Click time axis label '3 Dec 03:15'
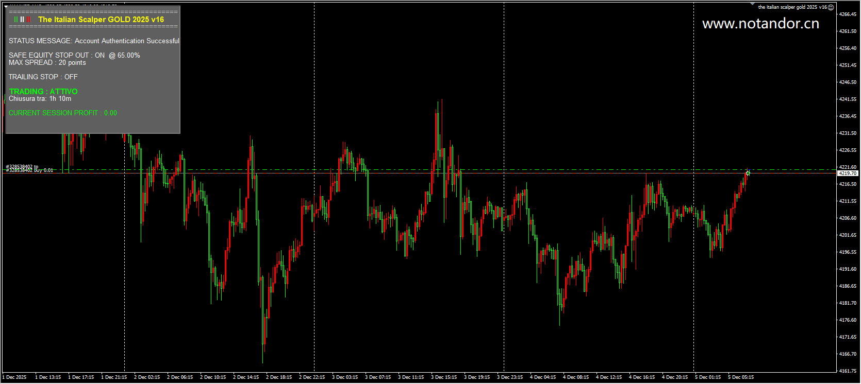861x384 pixels. point(345,377)
